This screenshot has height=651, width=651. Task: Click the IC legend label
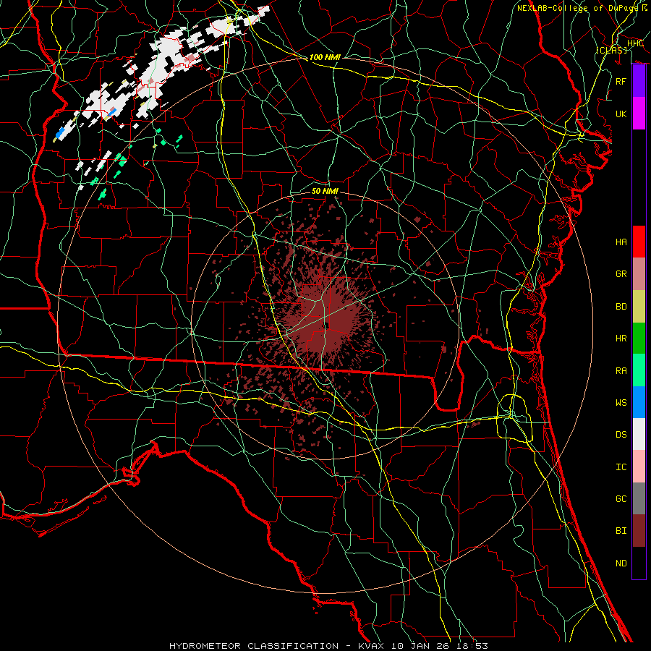[x=621, y=467]
